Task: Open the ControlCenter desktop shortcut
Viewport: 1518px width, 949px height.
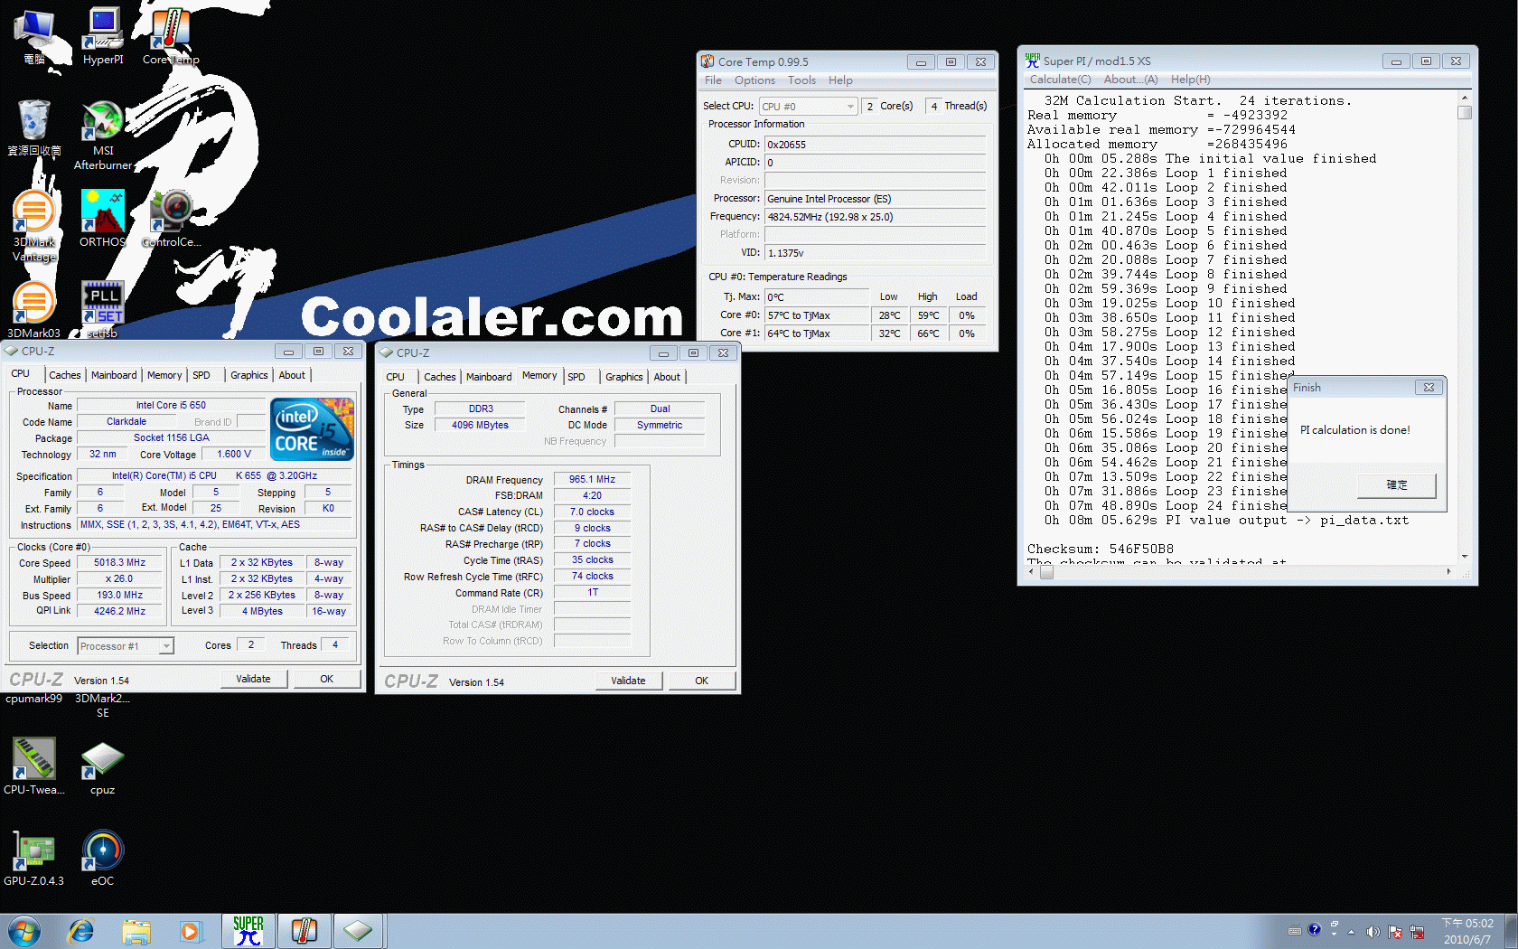Action: tap(171, 218)
